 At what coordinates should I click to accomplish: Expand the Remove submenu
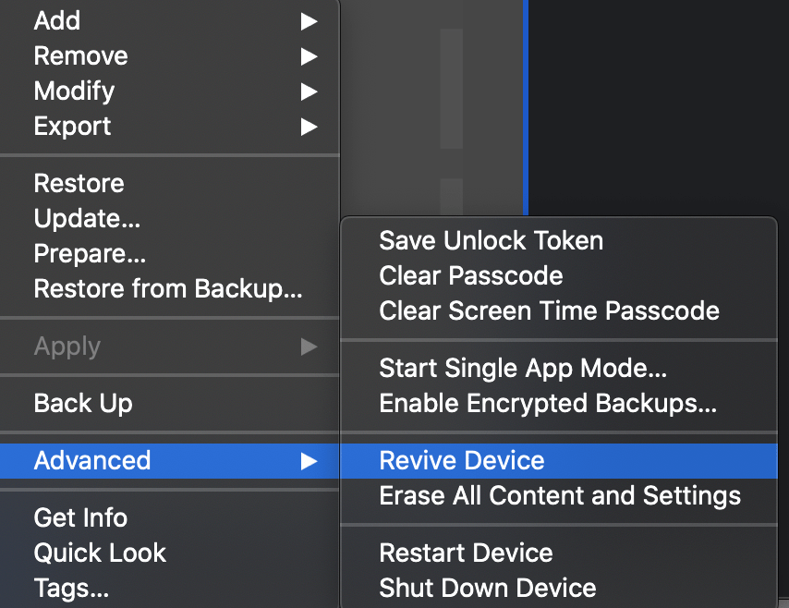(x=79, y=55)
